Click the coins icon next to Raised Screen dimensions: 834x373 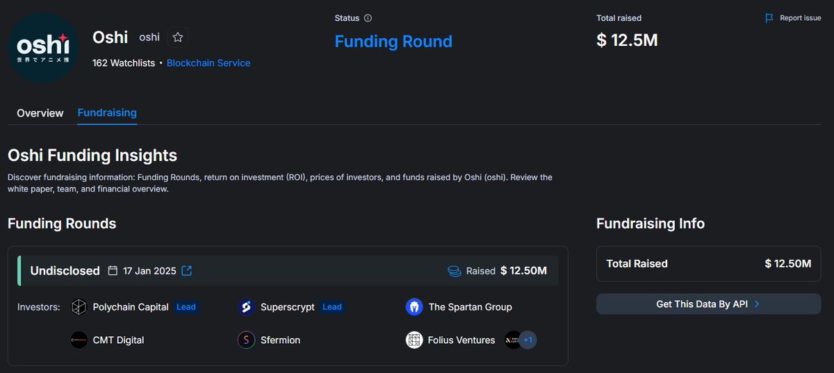455,271
